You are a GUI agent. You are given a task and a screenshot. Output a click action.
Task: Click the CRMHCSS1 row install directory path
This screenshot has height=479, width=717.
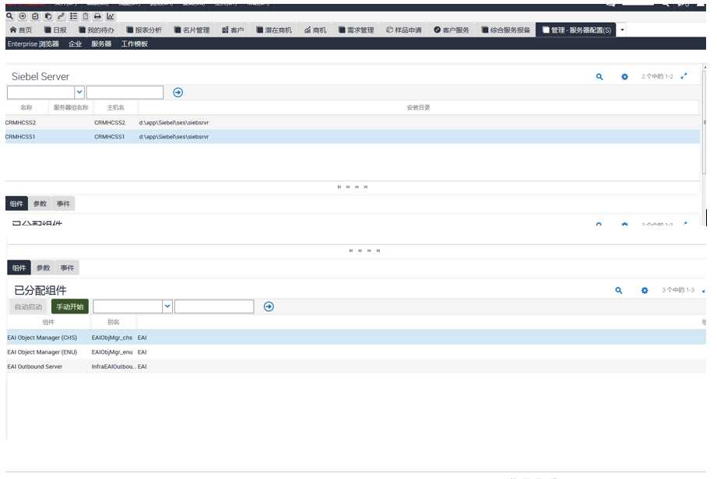[x=174, y=137]
